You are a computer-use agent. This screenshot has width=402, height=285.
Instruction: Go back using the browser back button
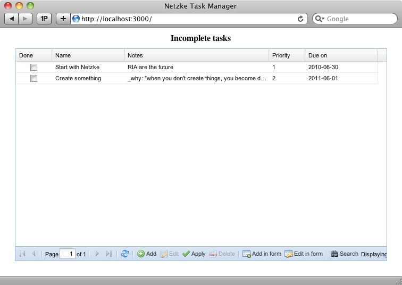coord(12,19)
